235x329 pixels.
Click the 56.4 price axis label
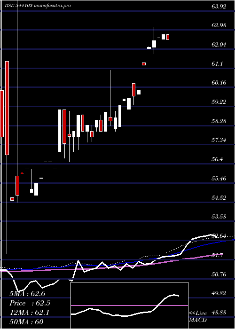click(x=217, y=159)
